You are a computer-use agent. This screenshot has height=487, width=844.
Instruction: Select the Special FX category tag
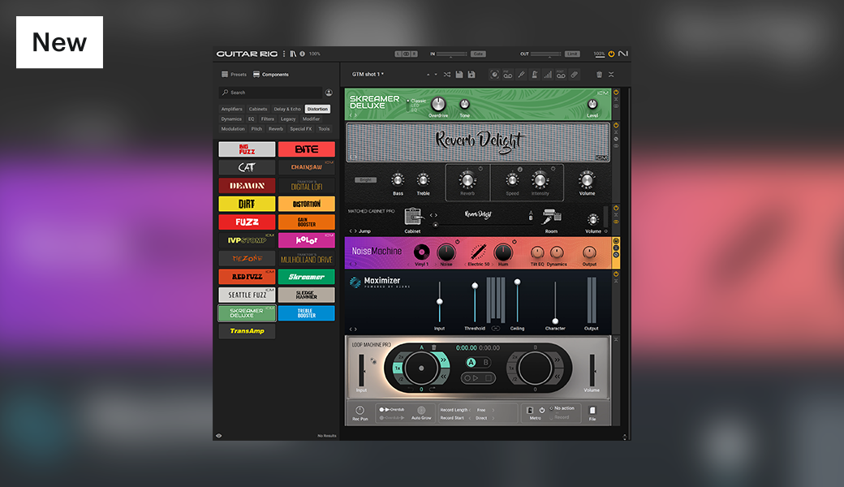300,129
